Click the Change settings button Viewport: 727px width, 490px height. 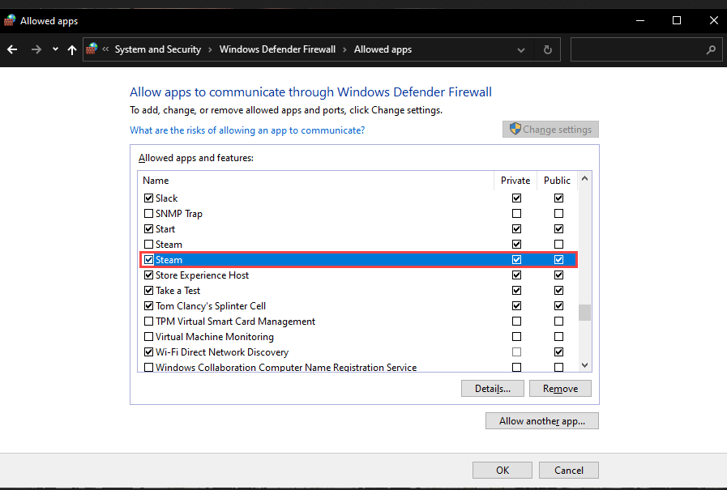point(550,130)
